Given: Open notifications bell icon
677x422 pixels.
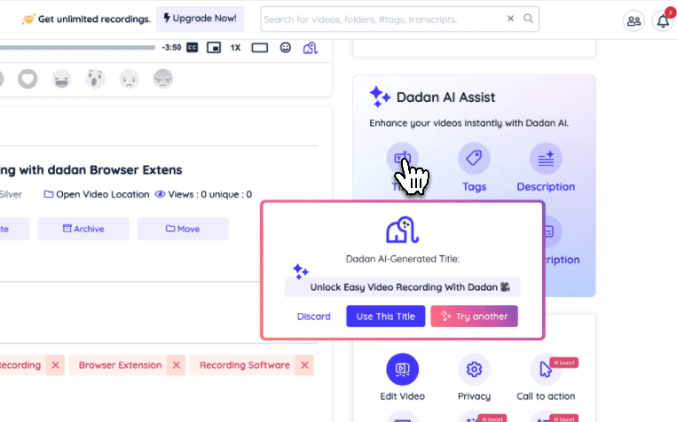Looking at the screenshot, I should click(663, 20).
